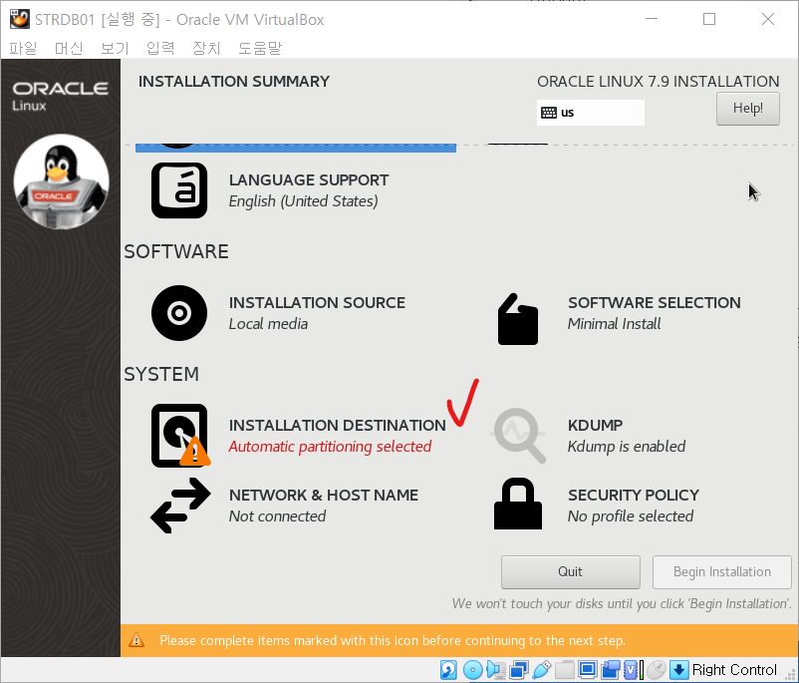Click the mouse integration status icon
This screenshot has width=799, height=683.
point(657,670)
